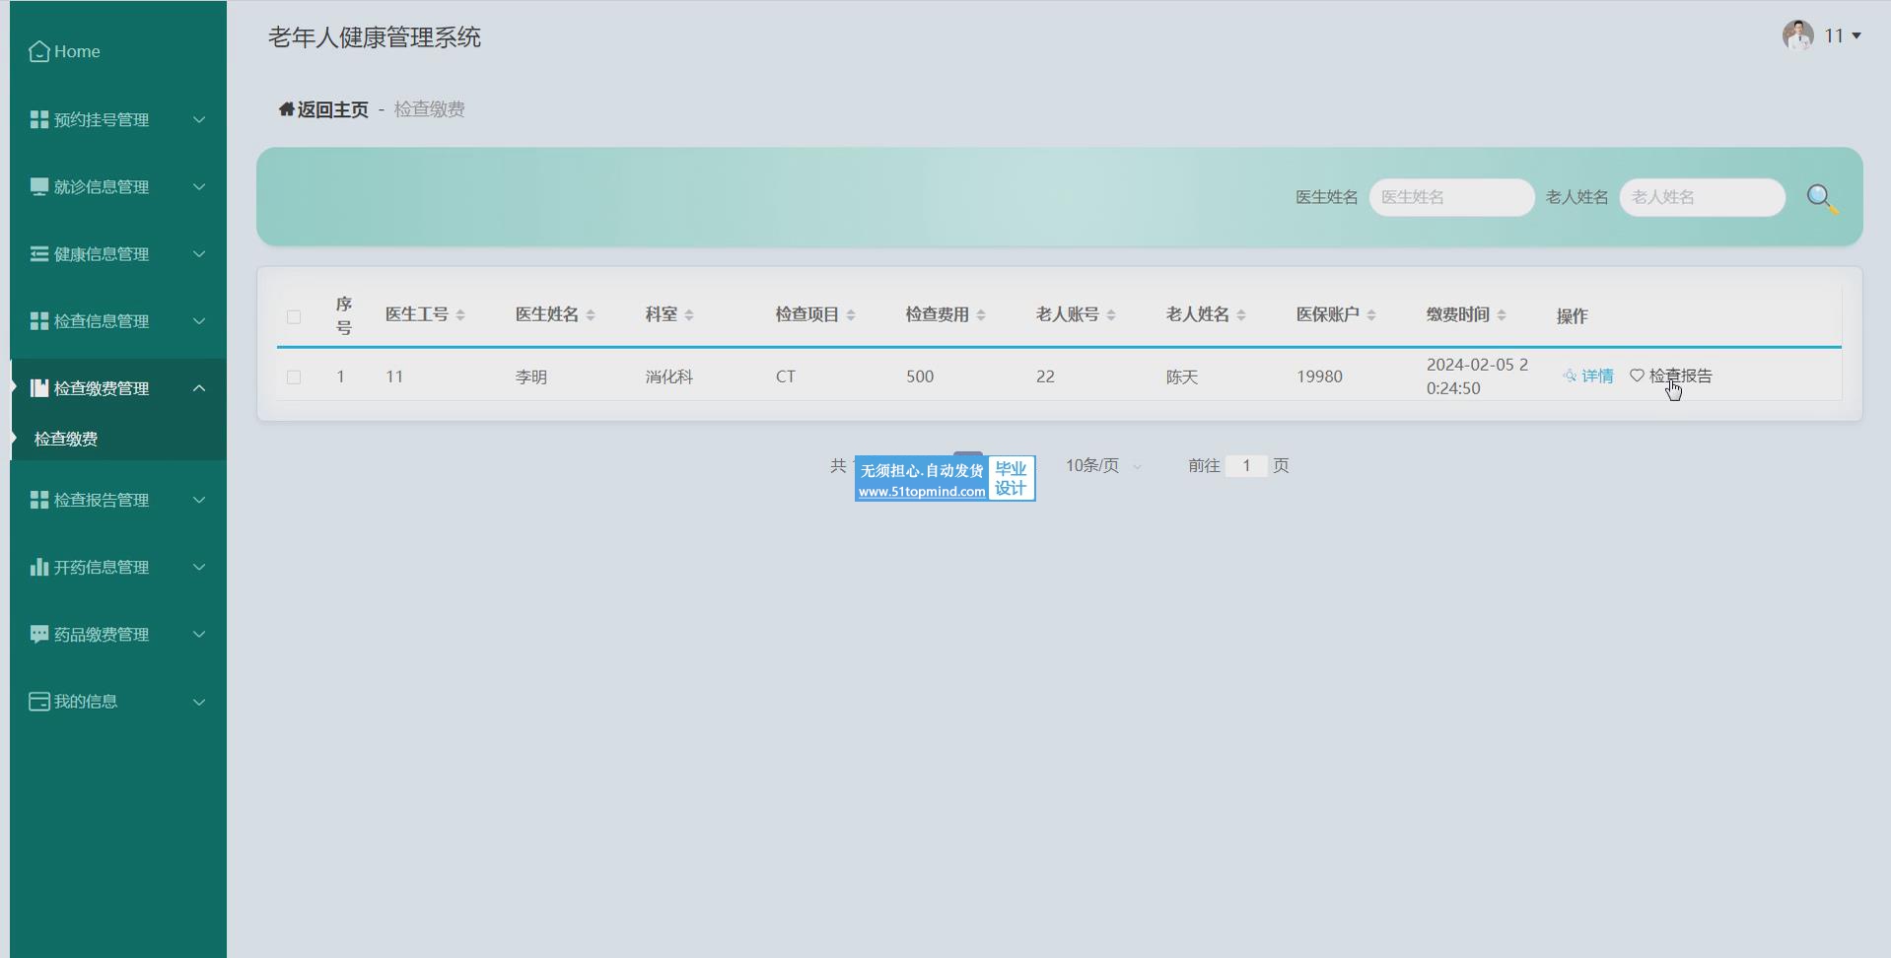The width and height of the screenshot is (1891, 958).
Task: Click the 药品缴费管理 chat bubble icon
Action: [39, 634]
